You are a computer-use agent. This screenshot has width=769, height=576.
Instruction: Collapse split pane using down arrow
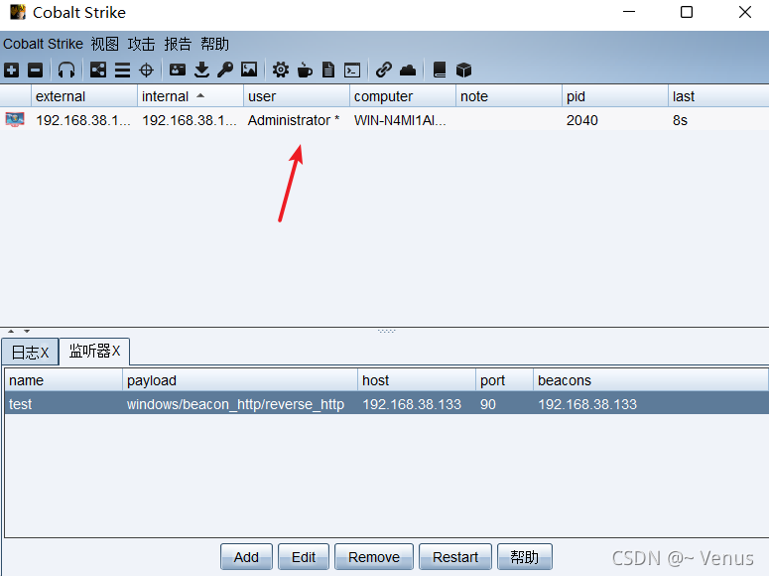pos(27,331)
